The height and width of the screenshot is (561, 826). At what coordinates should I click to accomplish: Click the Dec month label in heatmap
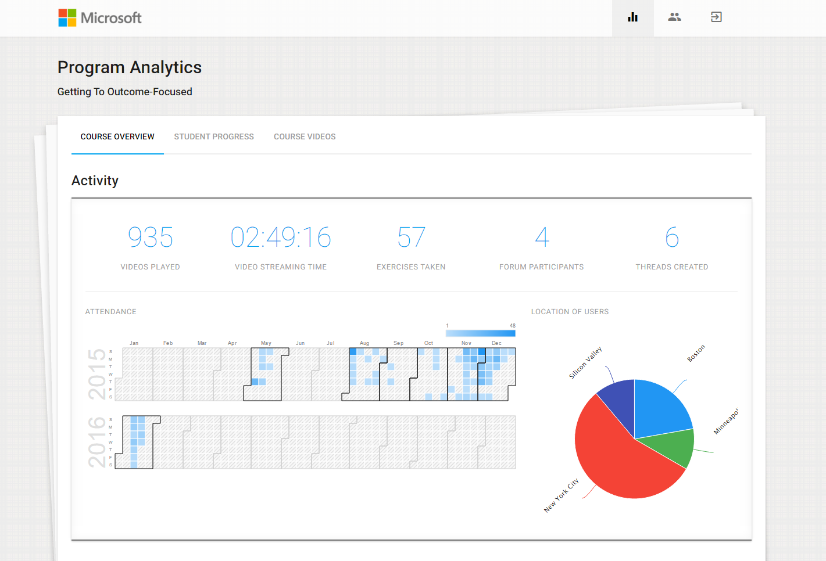click(x=496, y=343)
